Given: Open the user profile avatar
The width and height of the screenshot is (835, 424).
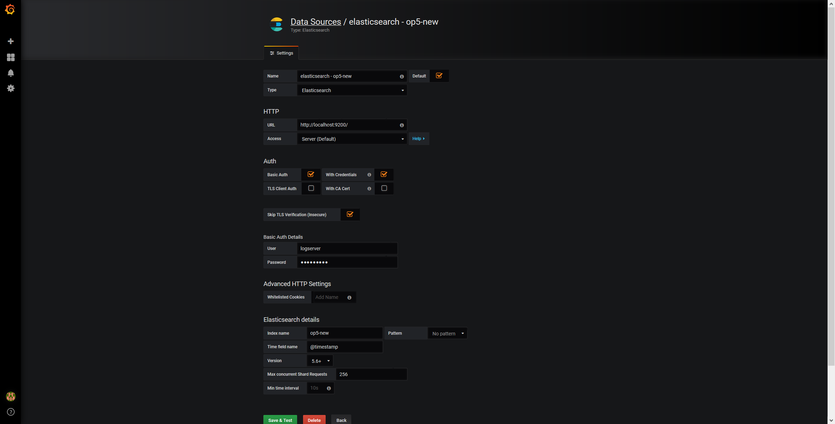Looking at the screenshot, I should (x=11, y=397).
